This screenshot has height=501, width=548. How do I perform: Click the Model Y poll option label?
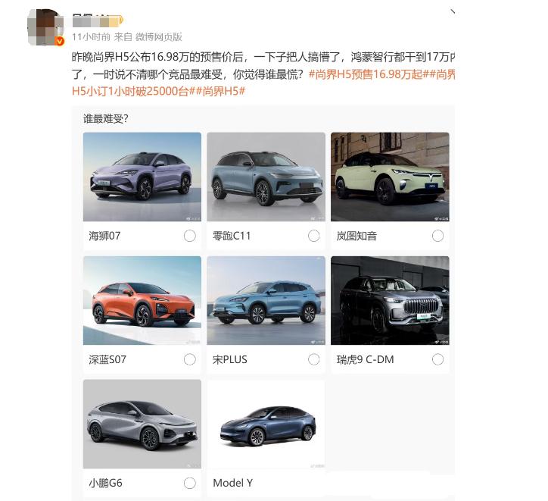coord(233,483)
